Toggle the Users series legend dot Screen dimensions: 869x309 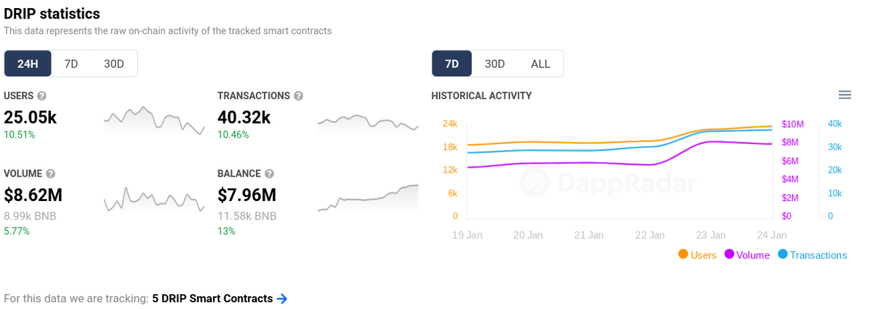pos(683,254)
